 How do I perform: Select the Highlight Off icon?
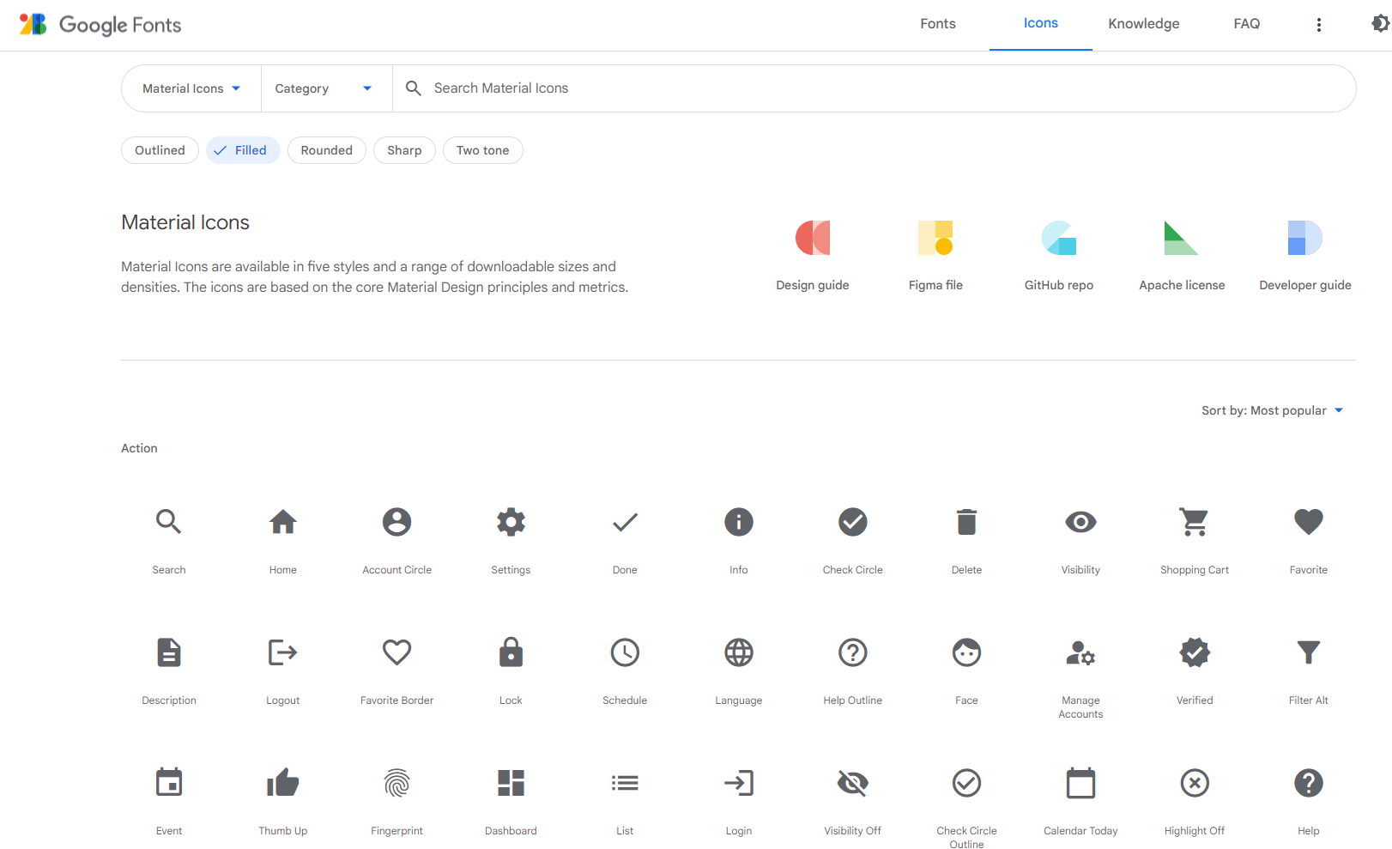tap(1195, 783)
